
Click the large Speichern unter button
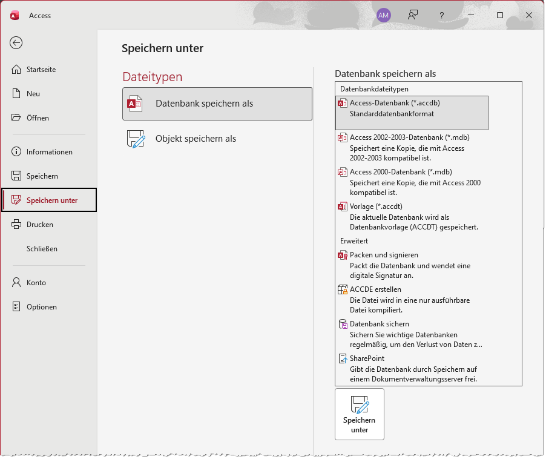click(x=360, y=414)
